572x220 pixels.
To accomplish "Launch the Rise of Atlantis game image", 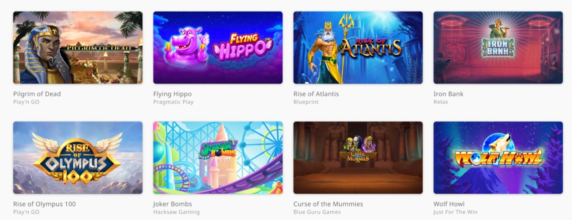I will pyautogui.click(x=358, y=47).
